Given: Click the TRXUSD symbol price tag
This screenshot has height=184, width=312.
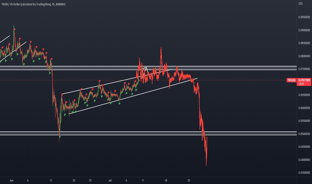Looking at the screenshot, I should [292, 80].
